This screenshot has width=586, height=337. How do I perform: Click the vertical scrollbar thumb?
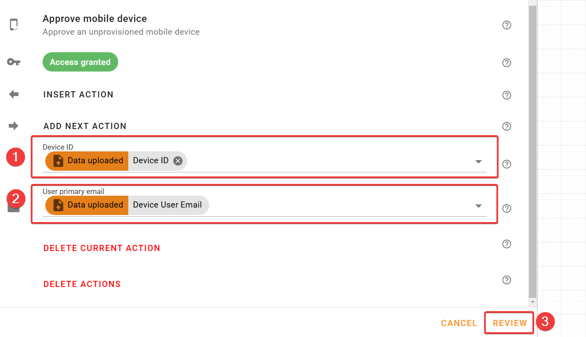532,151
